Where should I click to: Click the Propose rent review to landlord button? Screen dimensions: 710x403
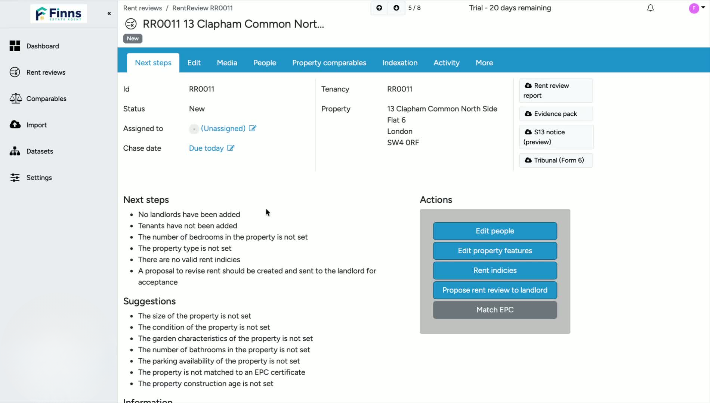click(x=495, y=290)
